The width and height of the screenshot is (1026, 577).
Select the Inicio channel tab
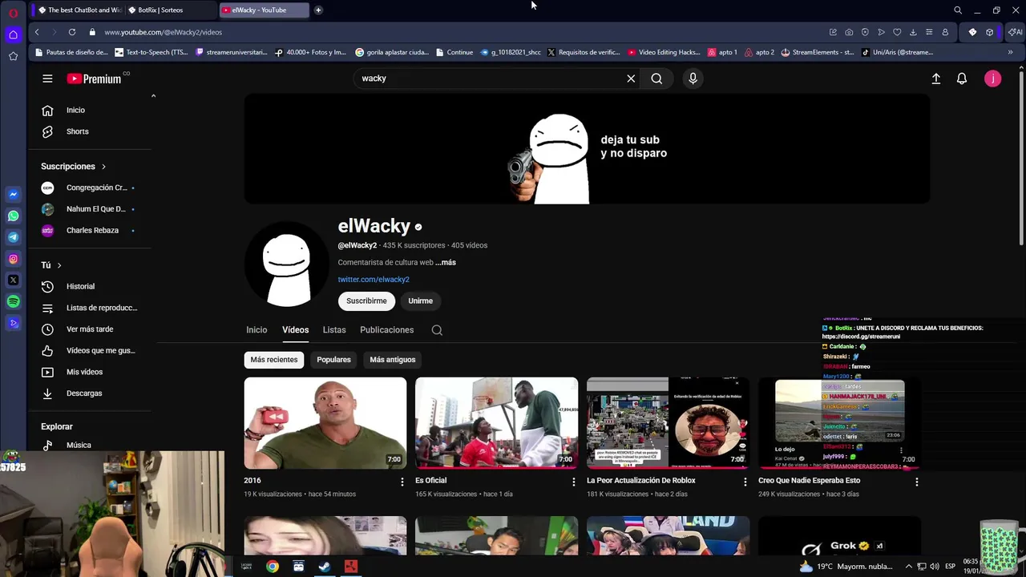(256, 330)
